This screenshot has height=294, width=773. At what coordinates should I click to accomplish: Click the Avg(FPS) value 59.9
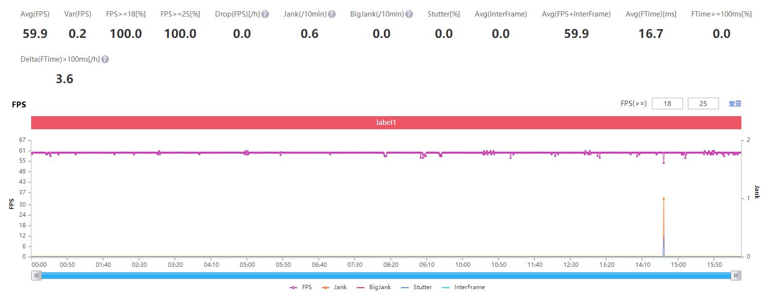35,34
